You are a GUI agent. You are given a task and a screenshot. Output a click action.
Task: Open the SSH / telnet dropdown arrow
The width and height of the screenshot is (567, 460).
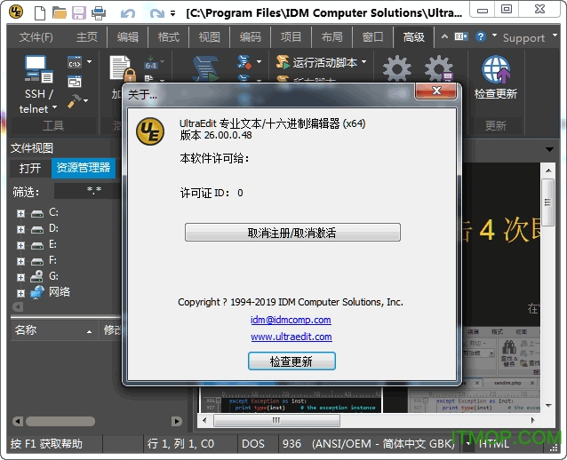[x=54, y=107]
